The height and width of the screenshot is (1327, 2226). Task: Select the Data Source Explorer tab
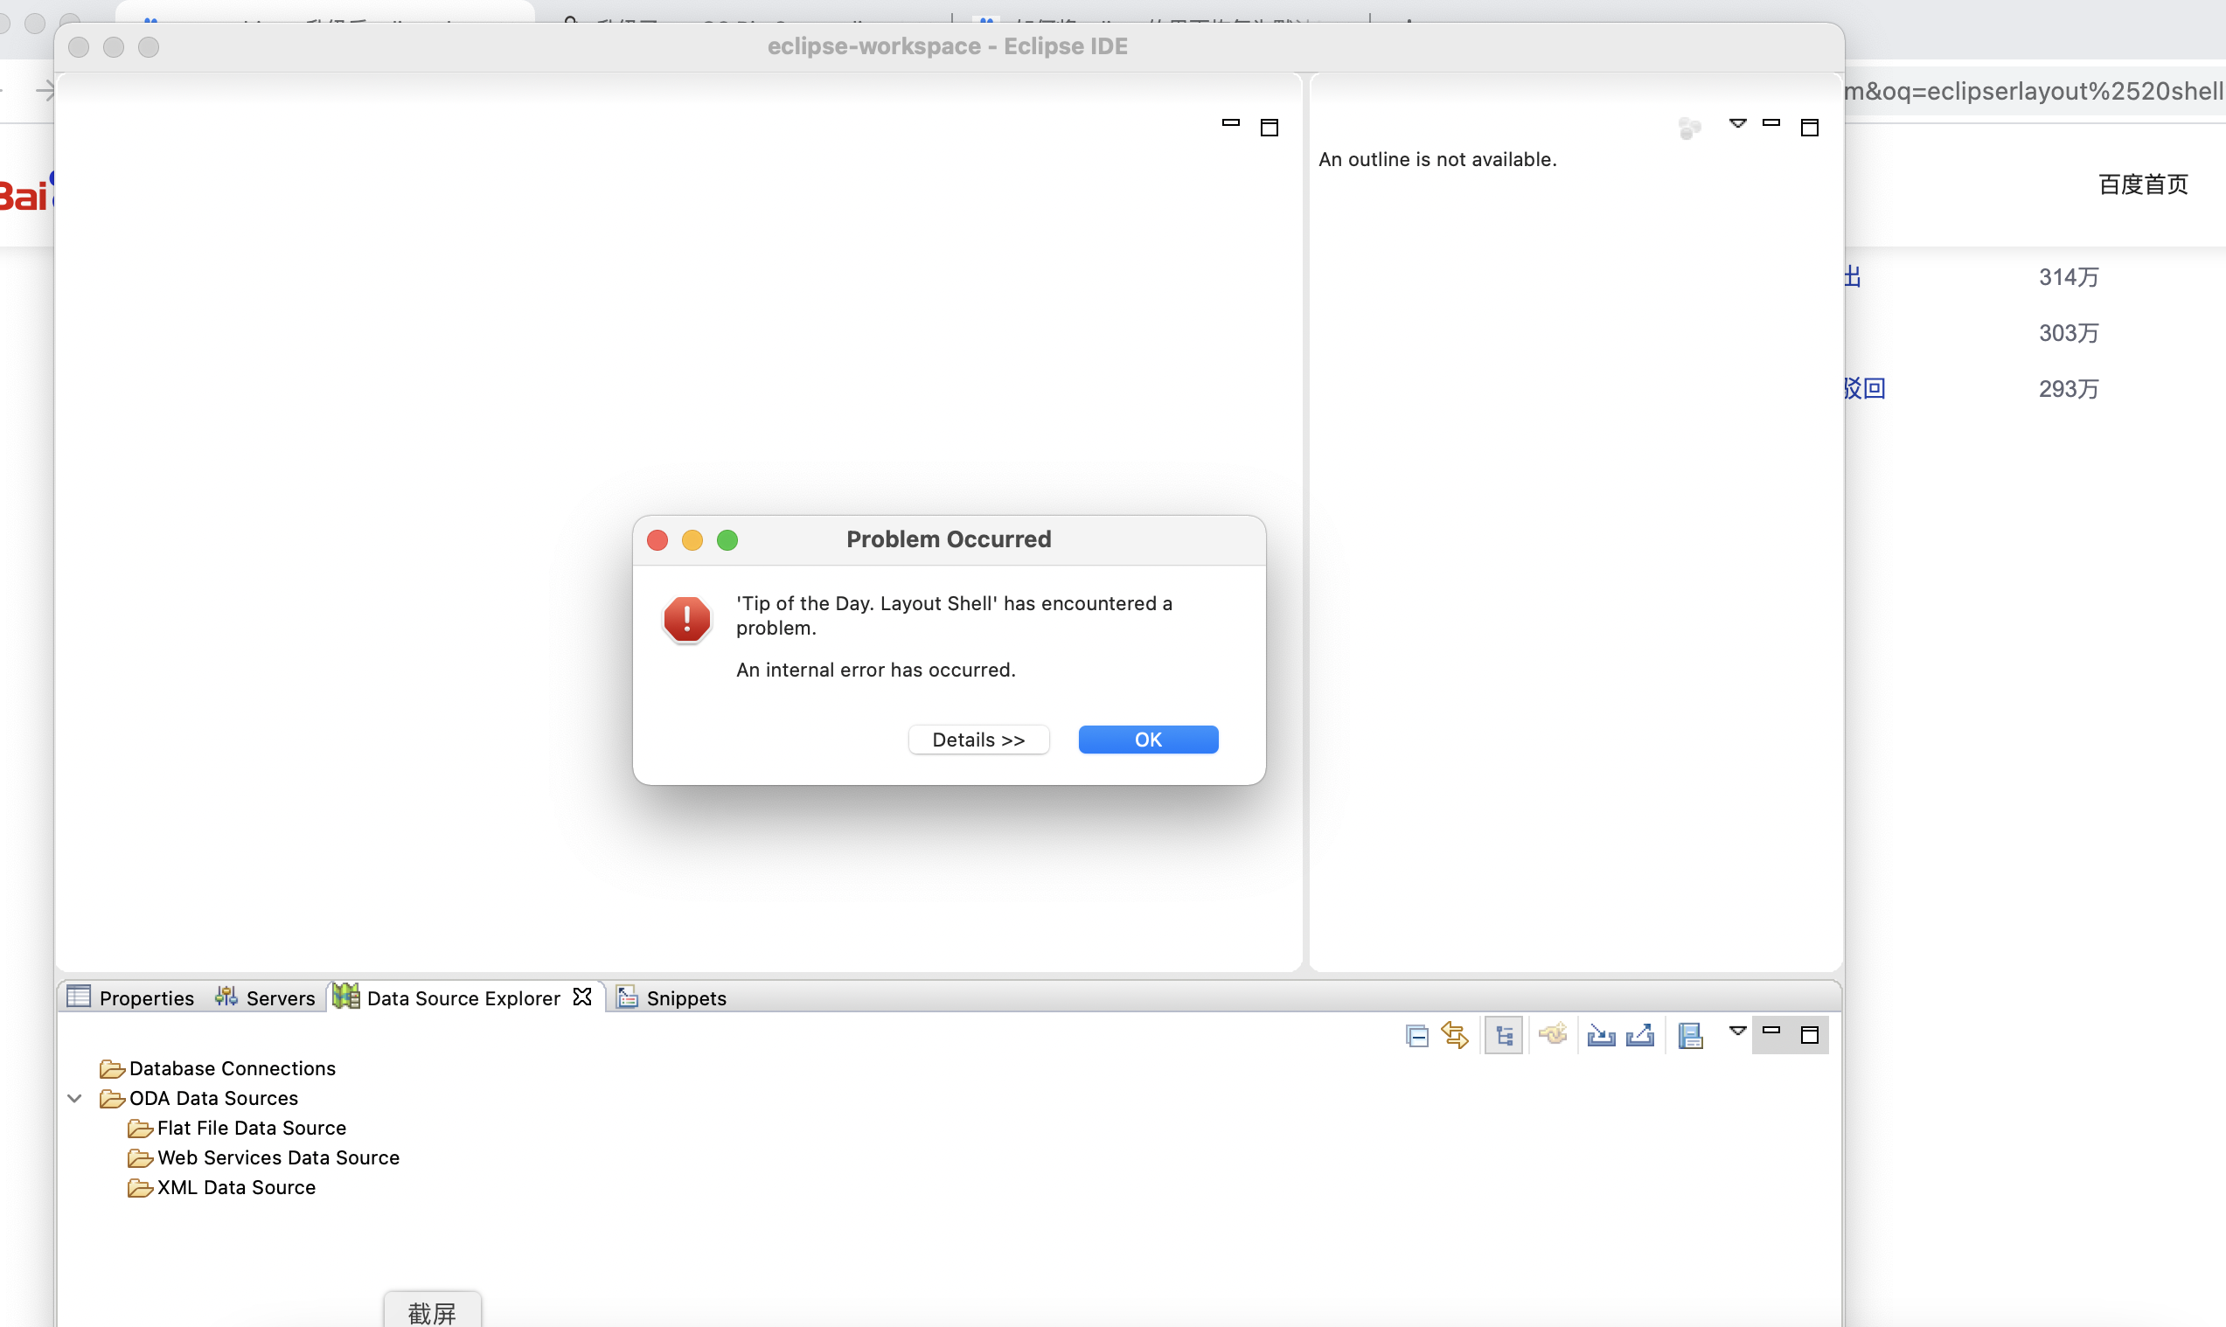[x=463, y=998]
